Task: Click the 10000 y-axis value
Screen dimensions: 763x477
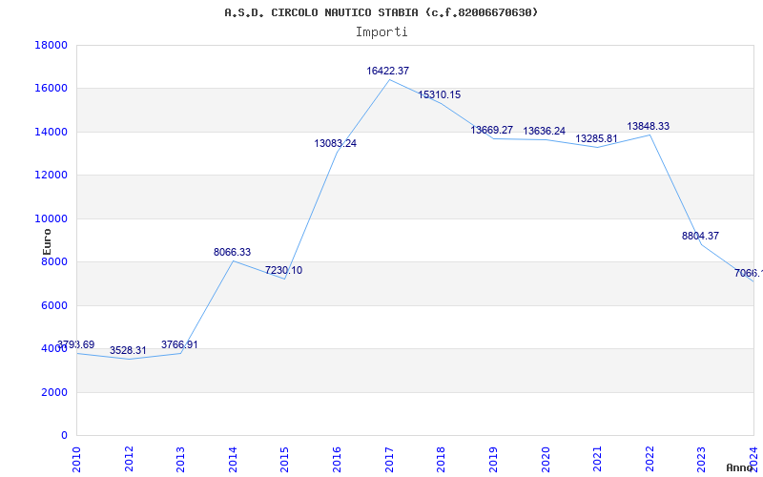Action: click(x=52, y=218)
